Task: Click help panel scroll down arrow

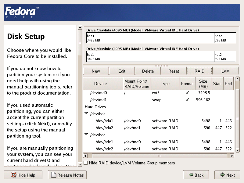Action: [80, 164]
